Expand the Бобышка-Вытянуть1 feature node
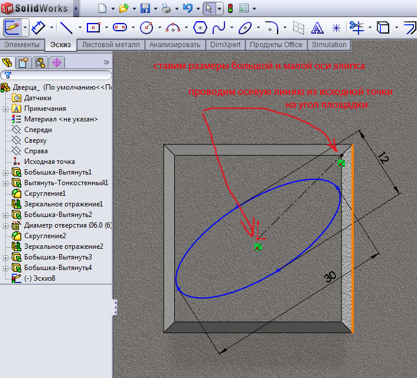Screen dimensions: 417x378 (x=5, y=172)
